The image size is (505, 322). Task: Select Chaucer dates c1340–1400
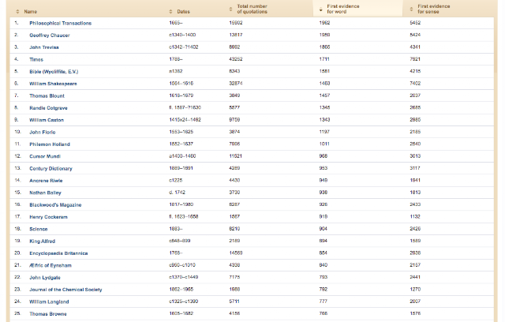coord(182,35)
